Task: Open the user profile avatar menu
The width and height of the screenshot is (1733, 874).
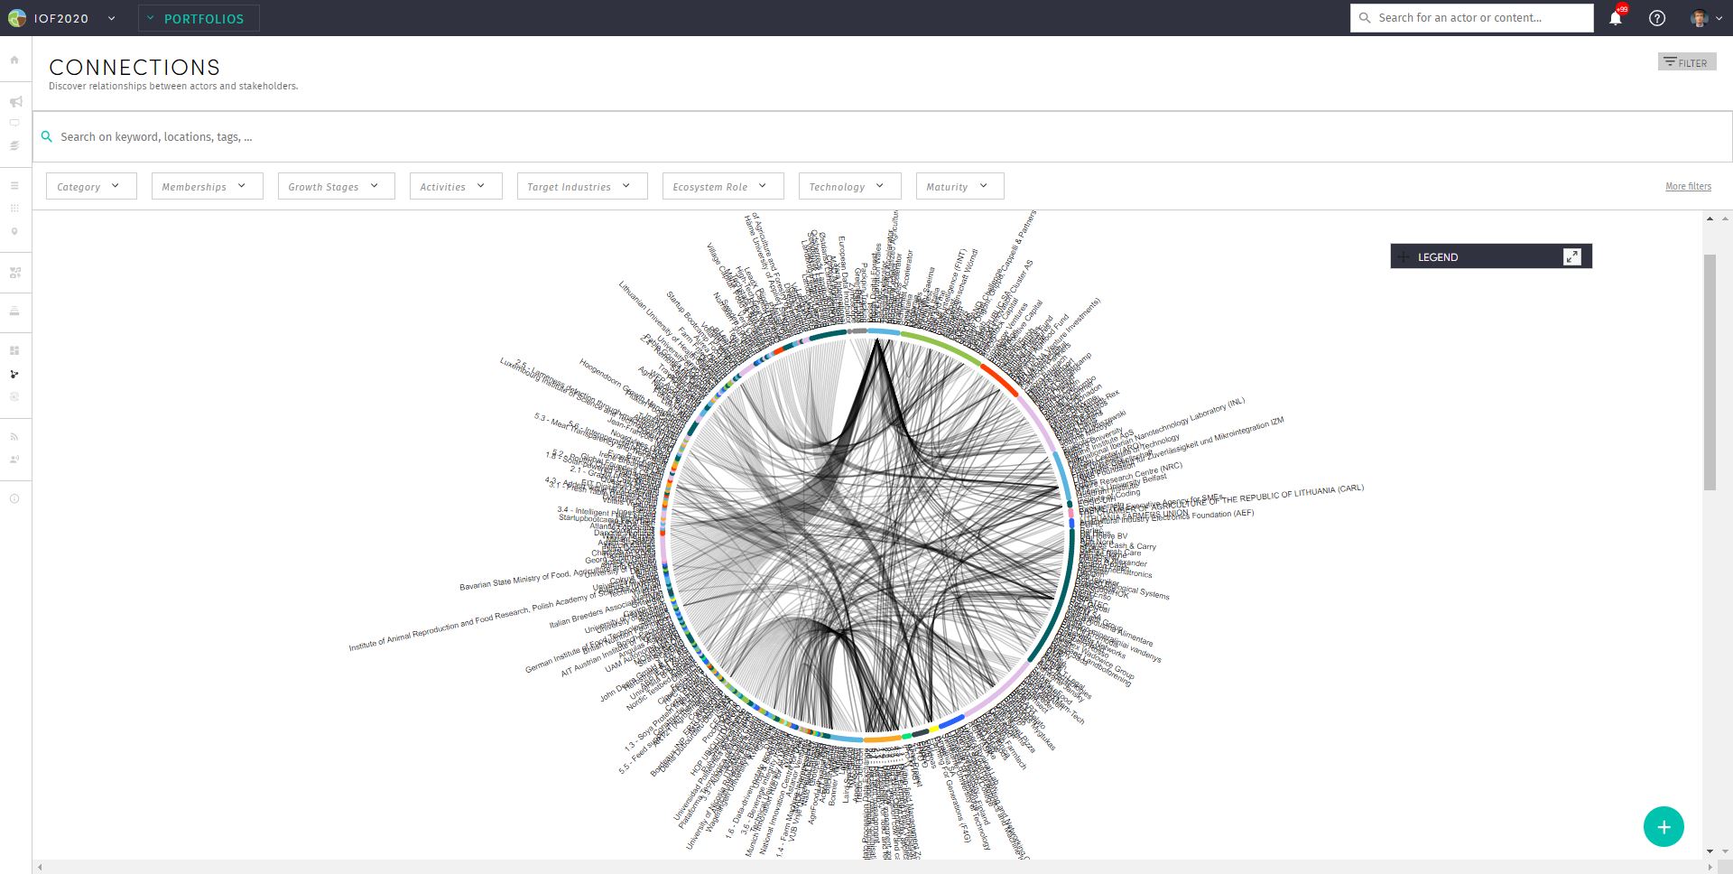Action: tap(1706, 18)
